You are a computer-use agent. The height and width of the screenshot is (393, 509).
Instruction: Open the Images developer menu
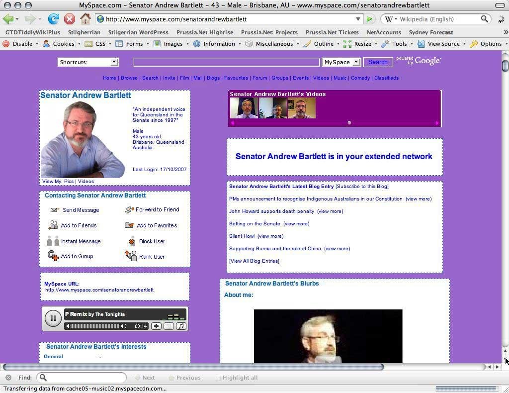pyautogui.click(x=171, y=44)
